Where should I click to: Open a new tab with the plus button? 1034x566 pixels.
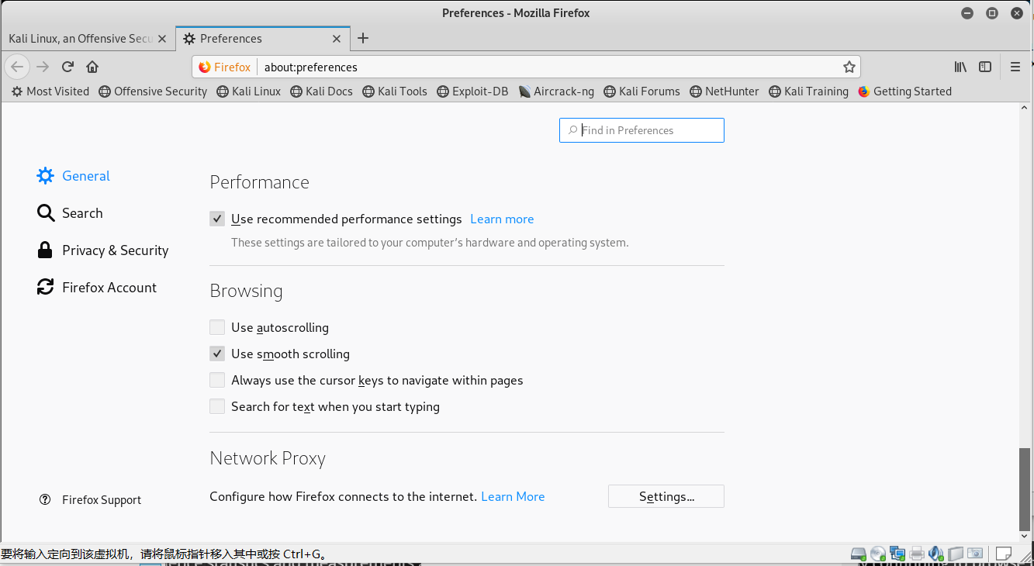tap(363, 38)
